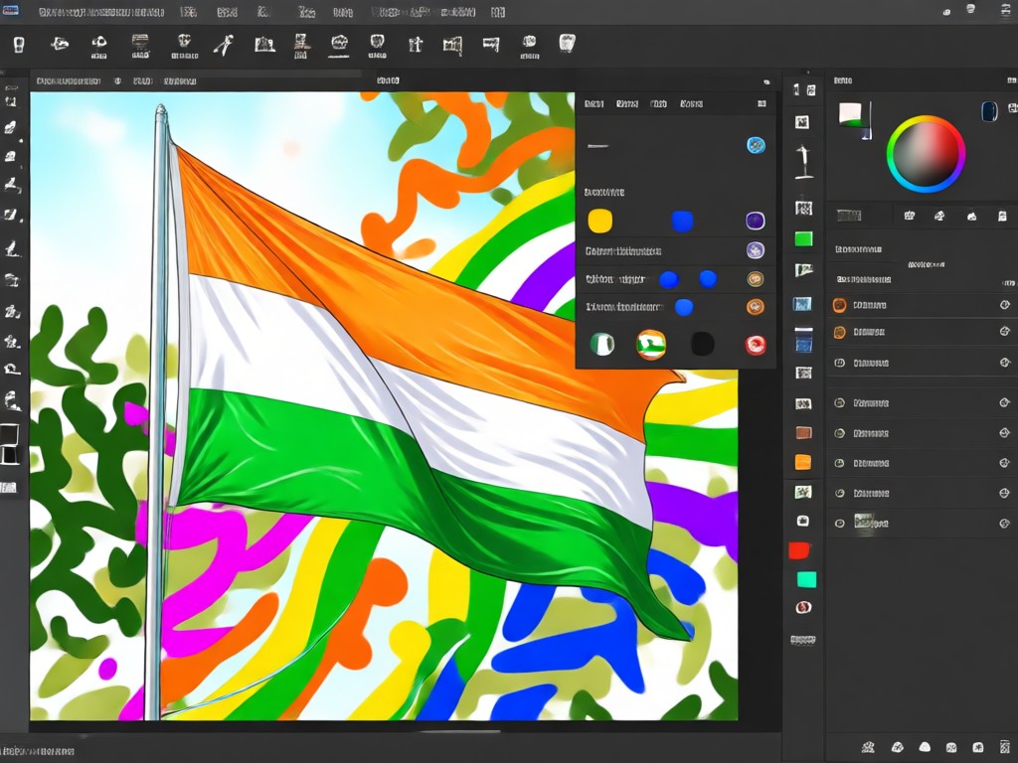
Task: Click the red round icon in floating panel
Action: (756, 345)
